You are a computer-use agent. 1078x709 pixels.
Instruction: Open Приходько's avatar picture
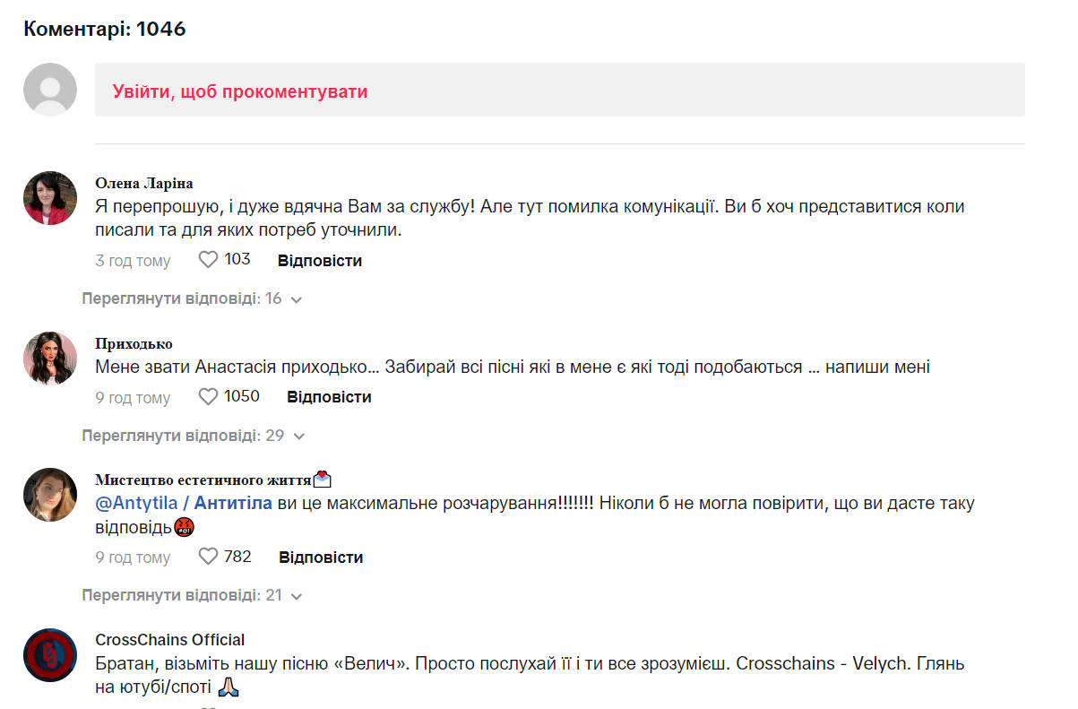pyautogui.click(x=50, y=359)
